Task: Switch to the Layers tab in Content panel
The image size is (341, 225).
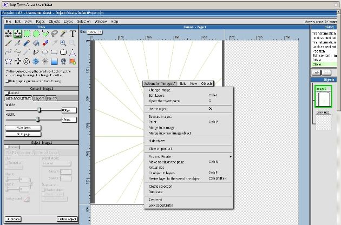Action: pos(39,98)
